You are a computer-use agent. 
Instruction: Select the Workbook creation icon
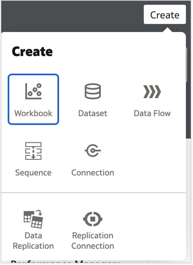pyautogui.click(x=33, y=92)
